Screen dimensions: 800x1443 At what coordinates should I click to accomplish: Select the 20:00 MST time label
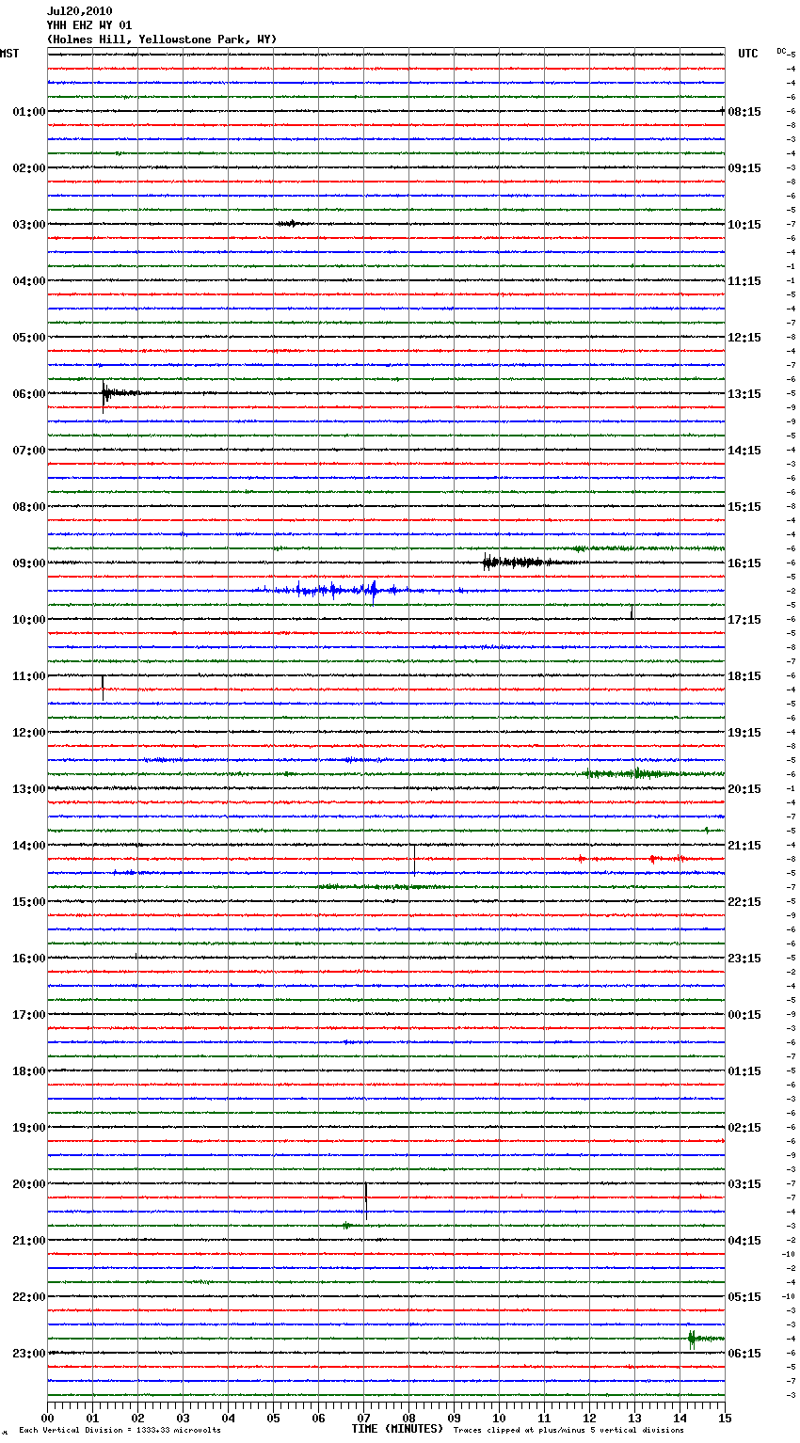tap(29, 1184)
